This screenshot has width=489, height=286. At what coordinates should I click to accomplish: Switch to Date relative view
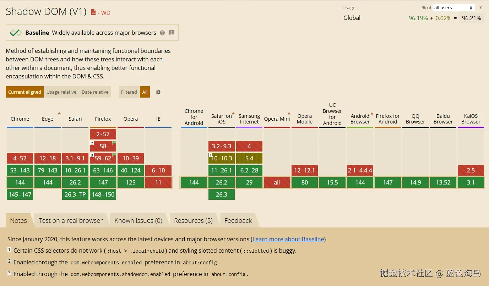click(95, 92)
